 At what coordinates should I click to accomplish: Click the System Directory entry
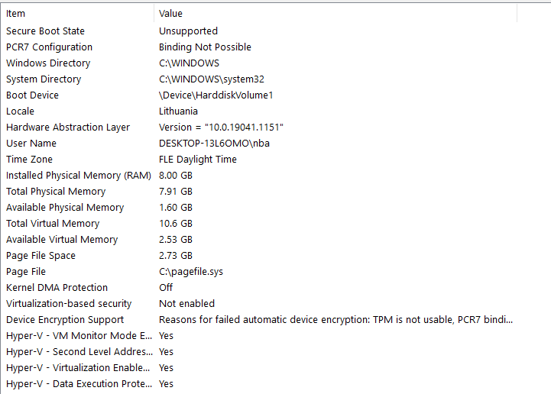pyautogui.click(x=44, y=79)
